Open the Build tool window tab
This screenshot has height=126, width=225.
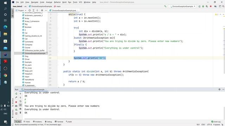tap(69, 121)
